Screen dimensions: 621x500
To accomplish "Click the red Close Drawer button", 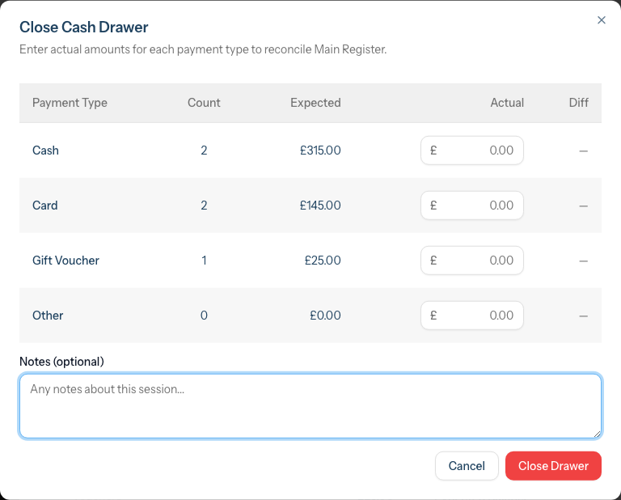I will [x=553, y=466].
